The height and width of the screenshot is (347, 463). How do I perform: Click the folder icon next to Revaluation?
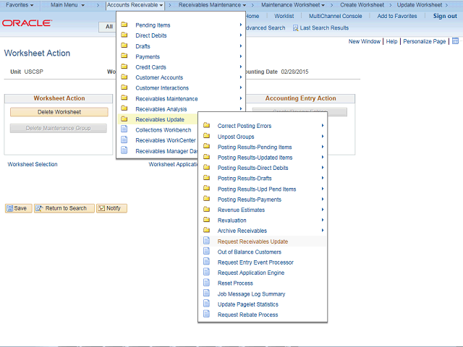point(206,220)
